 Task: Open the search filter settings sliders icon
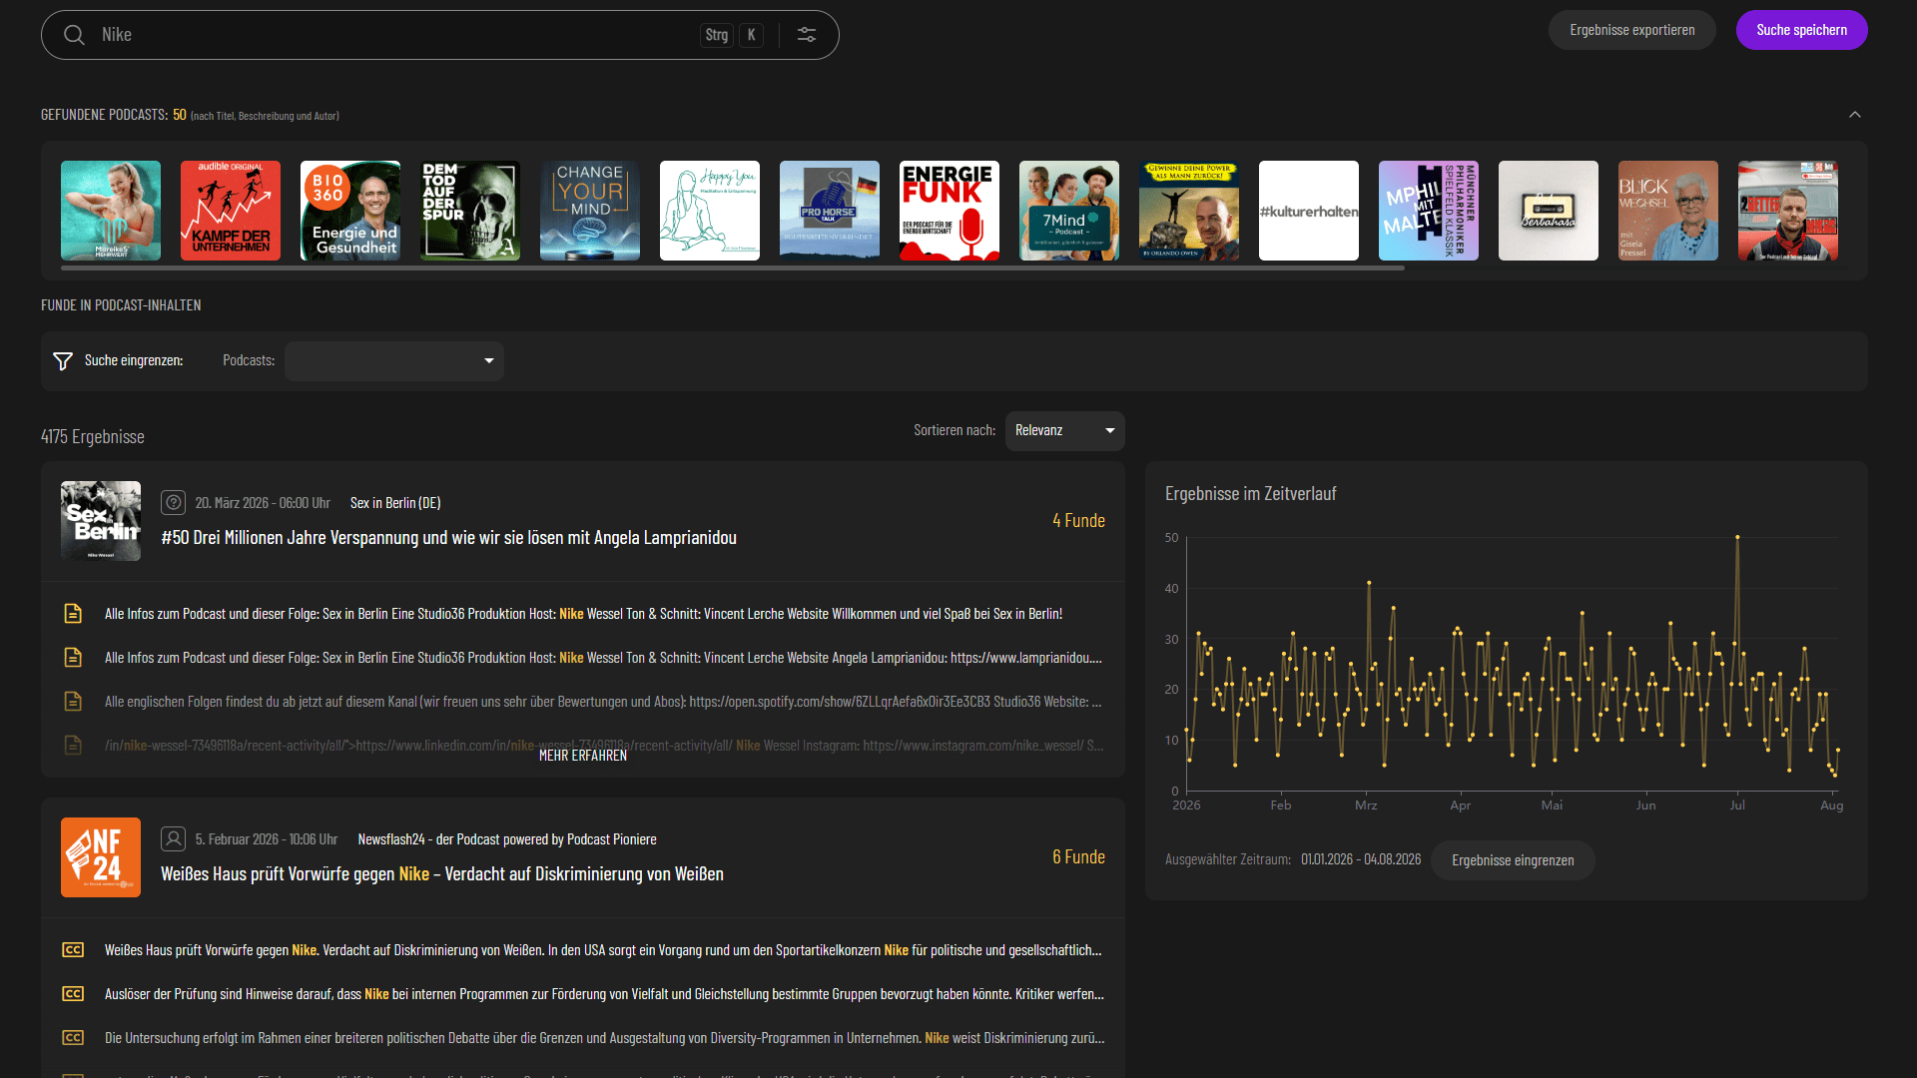coord(807,35)
